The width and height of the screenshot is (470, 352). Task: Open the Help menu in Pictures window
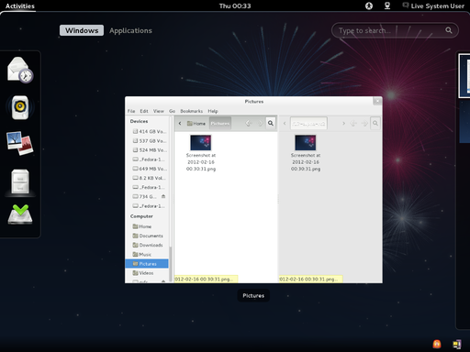click(213, 111)
